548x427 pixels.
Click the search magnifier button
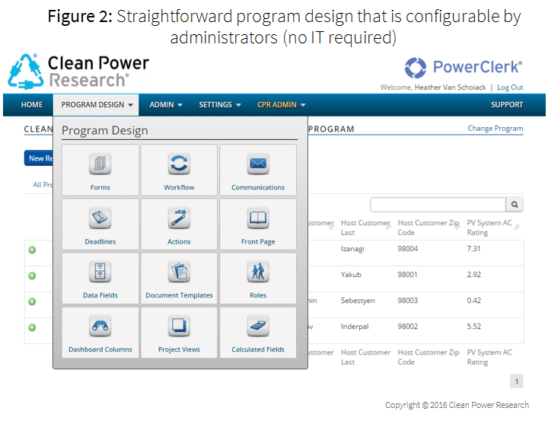tap(515, 205)
